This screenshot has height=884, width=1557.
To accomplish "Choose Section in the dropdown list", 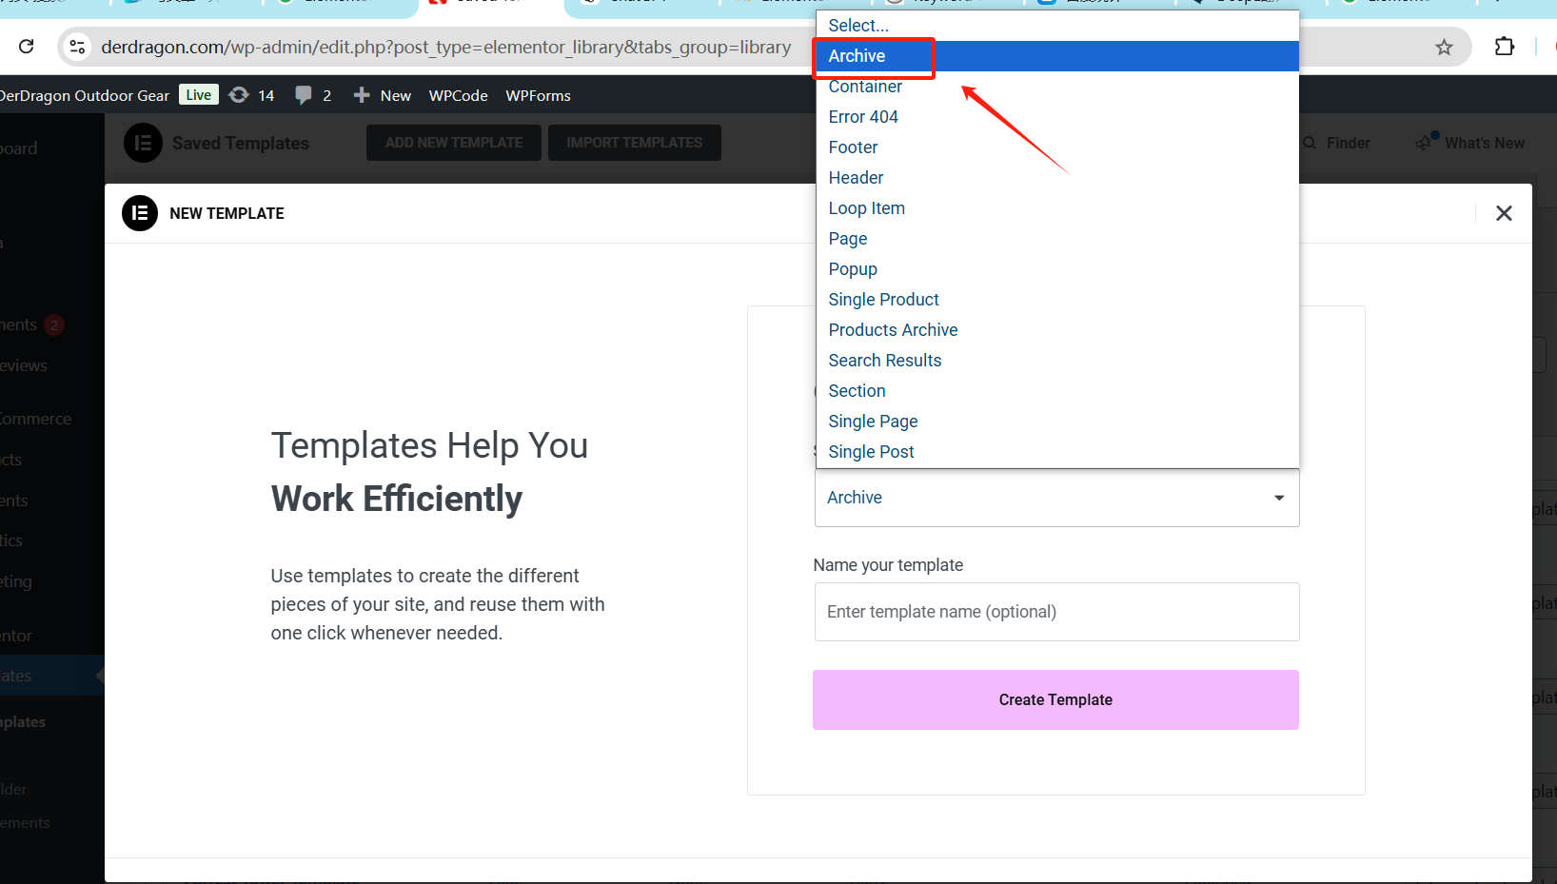I will pos(1057,391).
